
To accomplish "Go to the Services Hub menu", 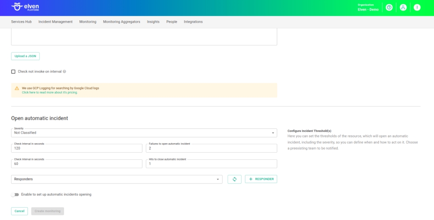I will (21, 22).
